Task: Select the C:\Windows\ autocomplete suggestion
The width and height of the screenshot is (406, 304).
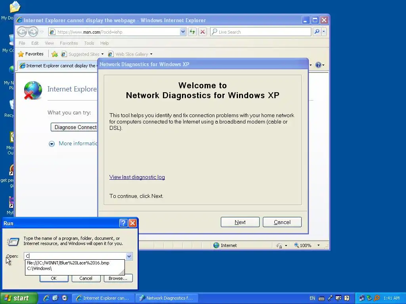Action: [x=39, y=269]
